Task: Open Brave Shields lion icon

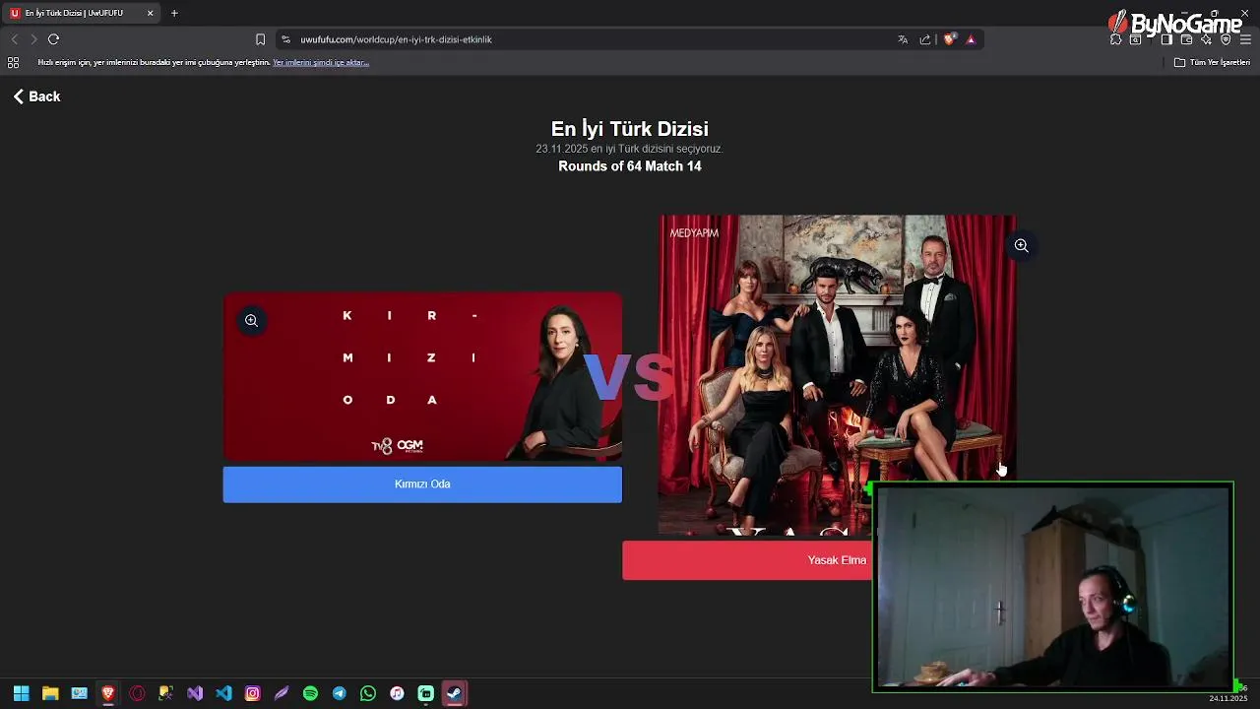Action: click(x=949, y=39)
